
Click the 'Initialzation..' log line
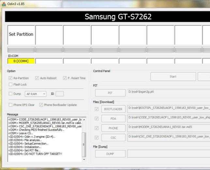point(25,147)
